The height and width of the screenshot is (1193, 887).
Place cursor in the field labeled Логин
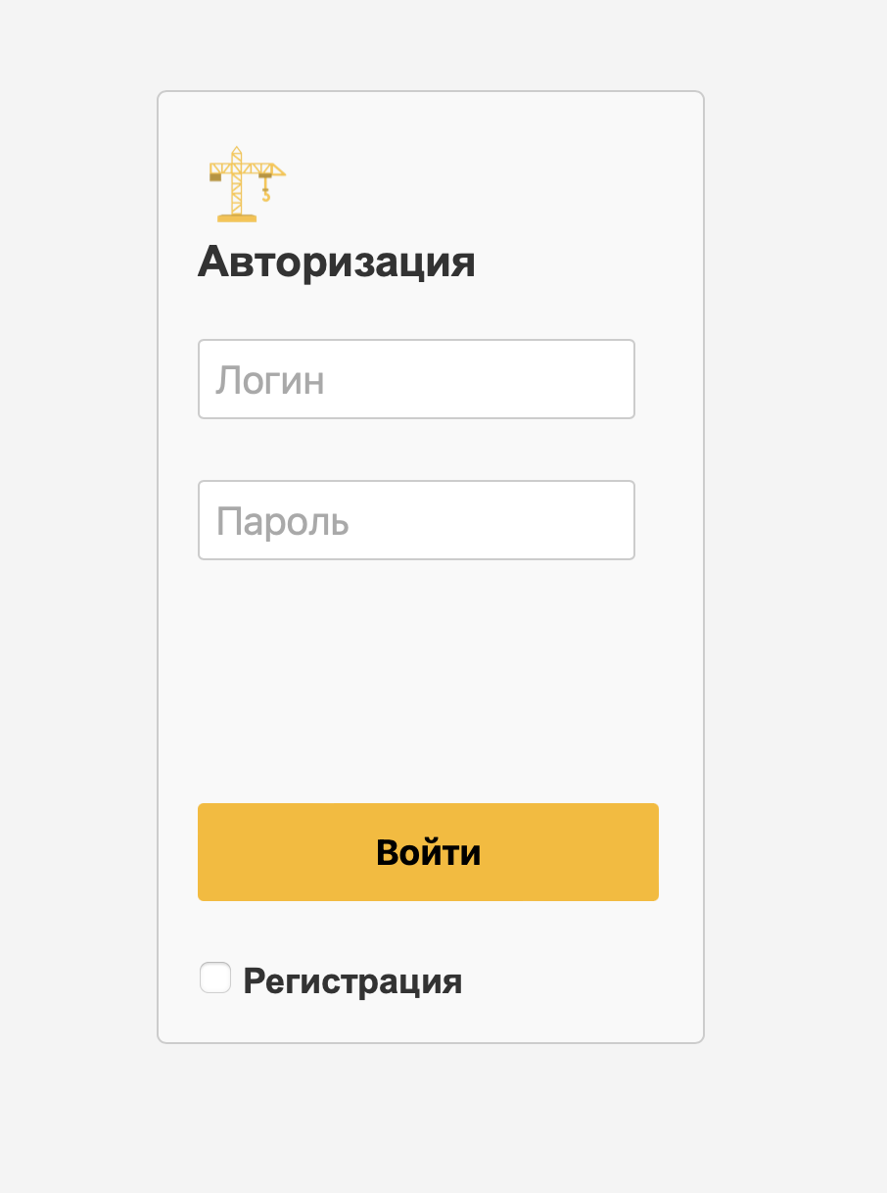click(416, 379)
